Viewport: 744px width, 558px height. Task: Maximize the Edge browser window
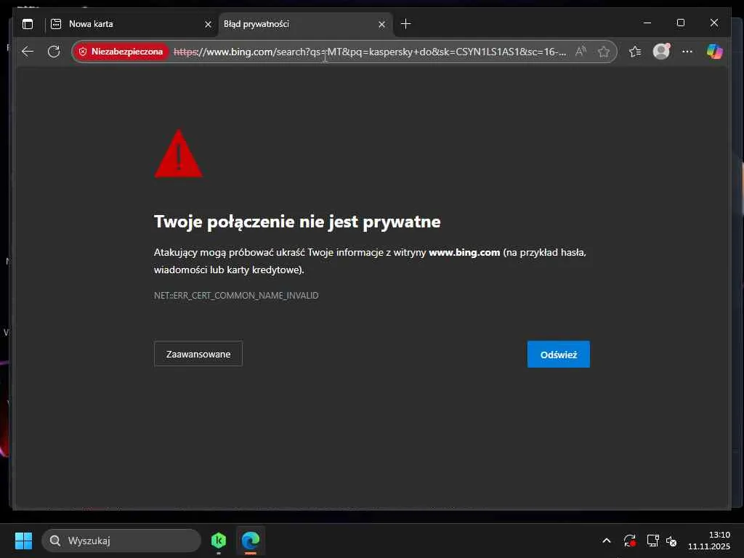tap(680, 23)
